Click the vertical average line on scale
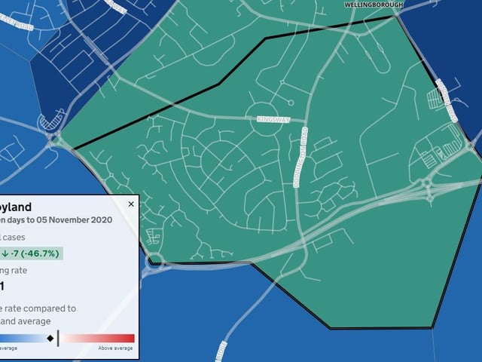Image resolution: width=482 pixels, height=362 pixels. pos(58,339)
